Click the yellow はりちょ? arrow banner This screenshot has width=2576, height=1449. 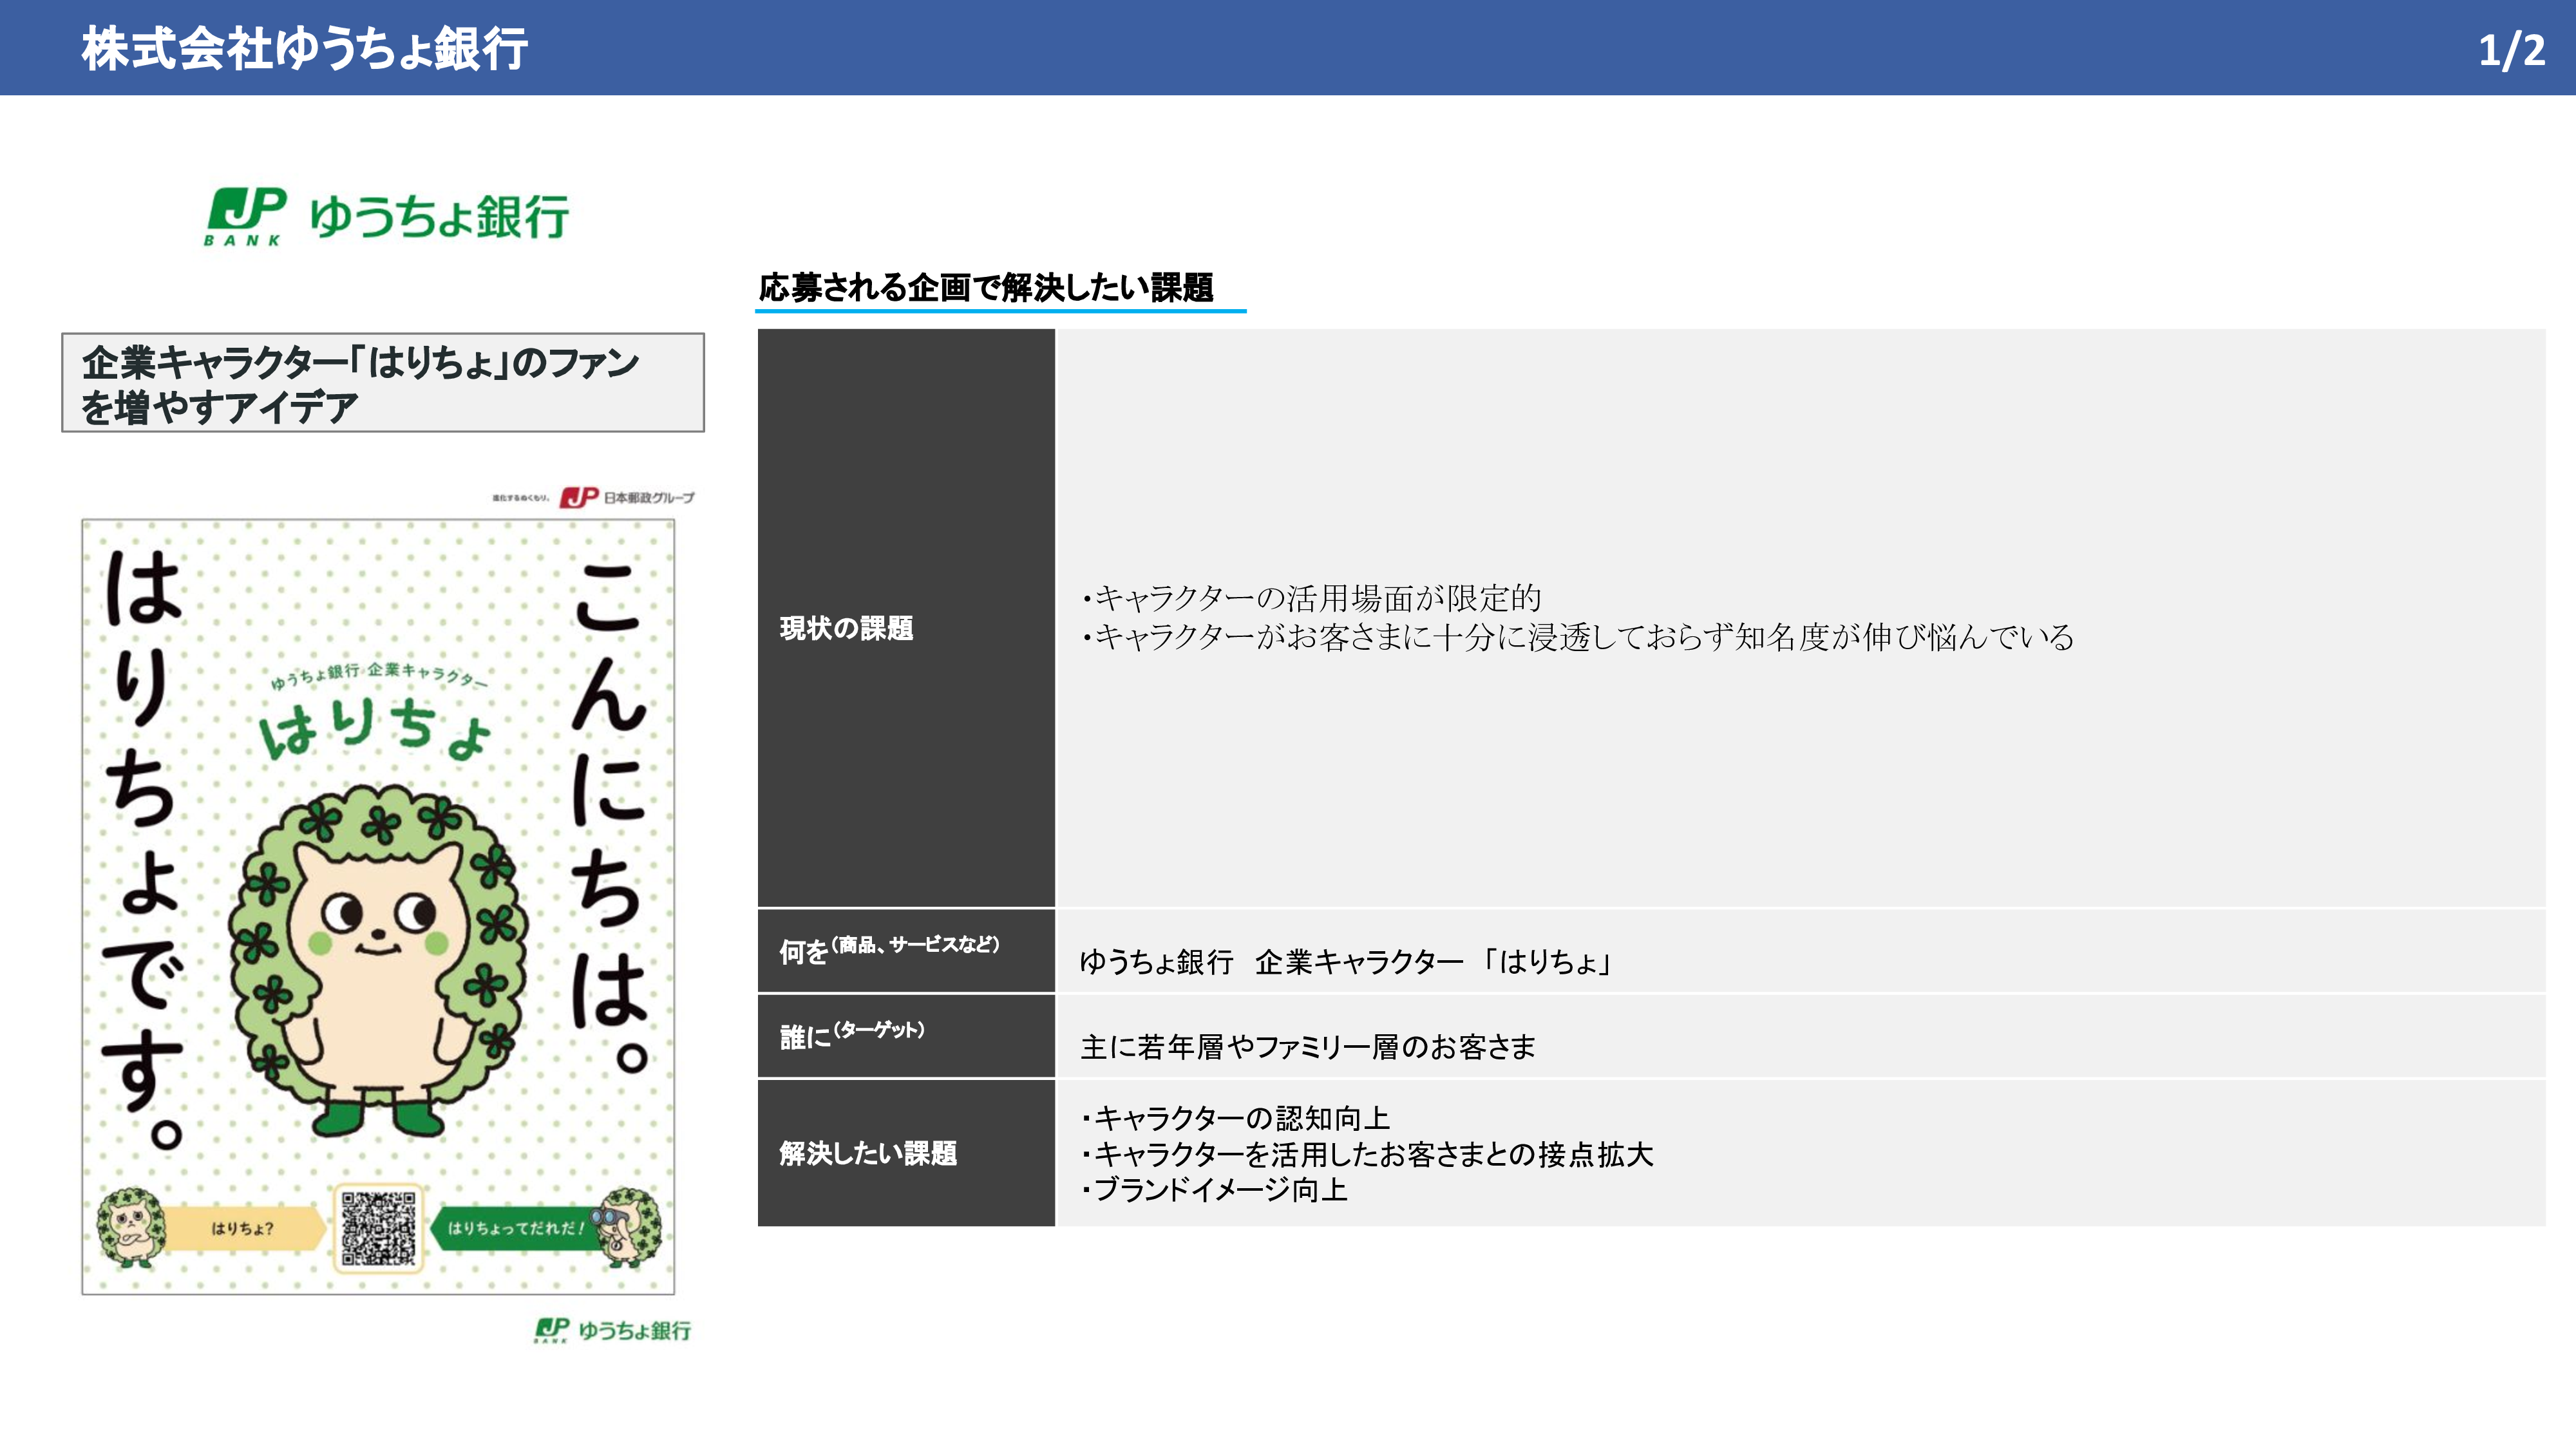click(x=243, y=1228)
